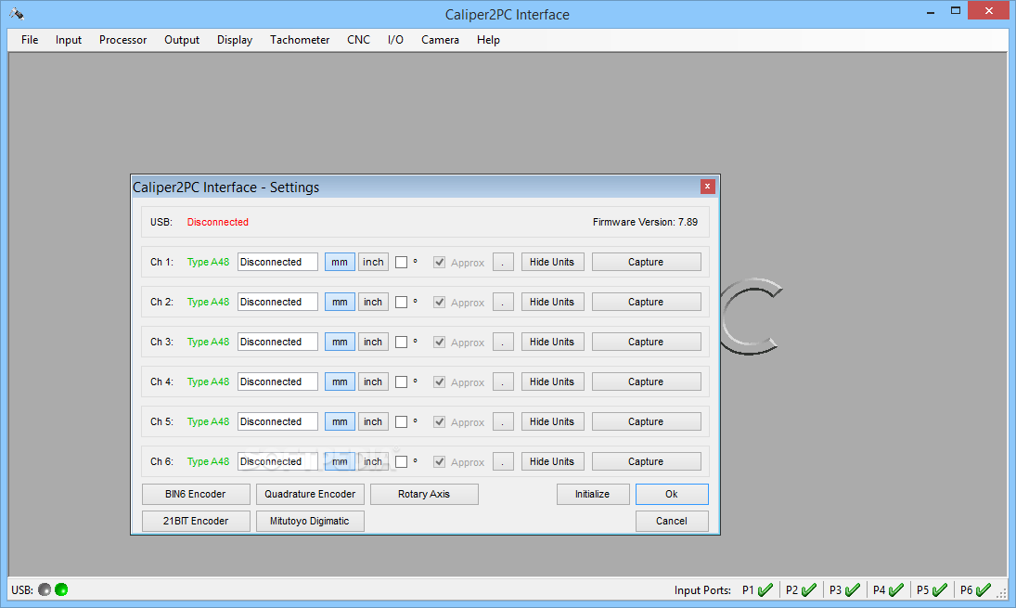
Task: Toggle the Ch 3 degree checkbox
Action: pyautogui.click(x=402, y=342)
